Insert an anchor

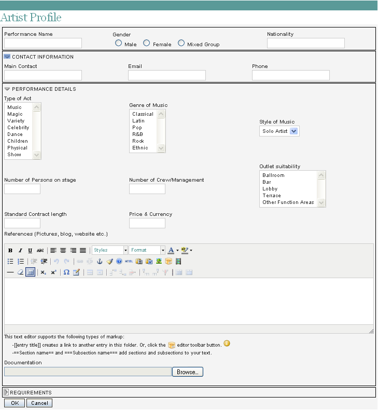(x=100, y=262)
